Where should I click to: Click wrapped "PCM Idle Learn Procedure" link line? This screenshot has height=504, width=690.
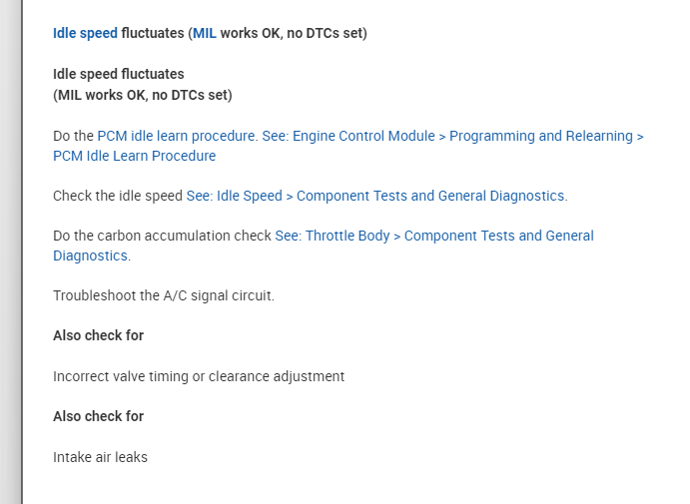tap(134, 156)
